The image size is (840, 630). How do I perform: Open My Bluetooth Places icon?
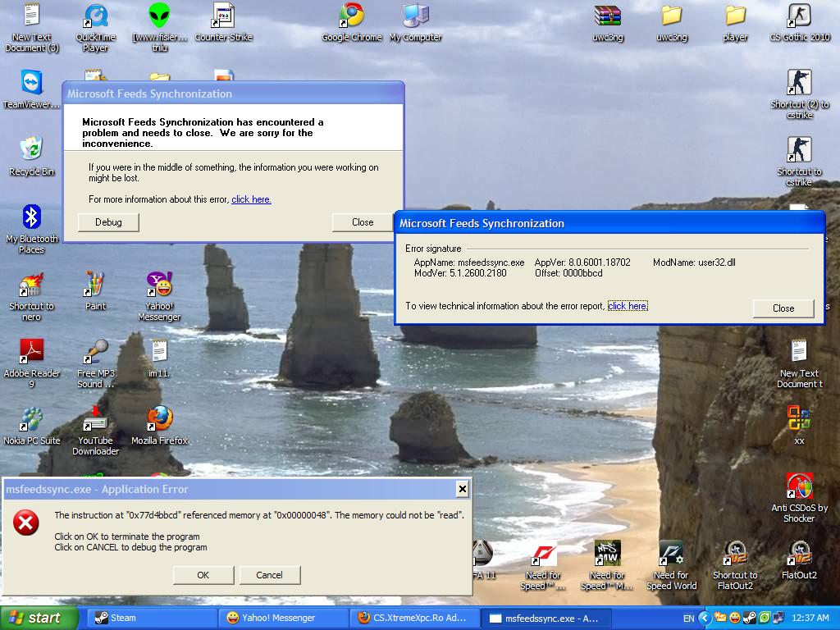click(32, 229)
